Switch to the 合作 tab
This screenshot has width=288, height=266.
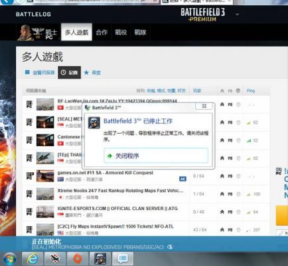[102, 33]
